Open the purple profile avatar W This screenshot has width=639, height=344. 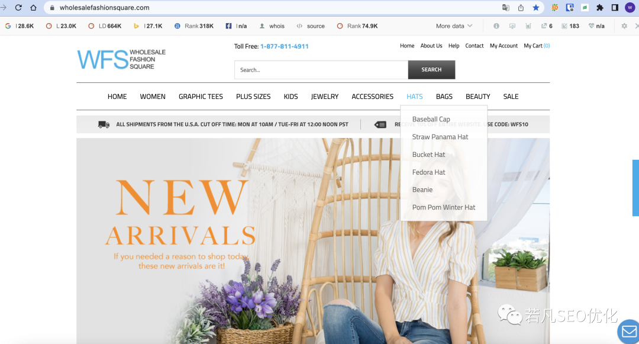tap(630, 7)
